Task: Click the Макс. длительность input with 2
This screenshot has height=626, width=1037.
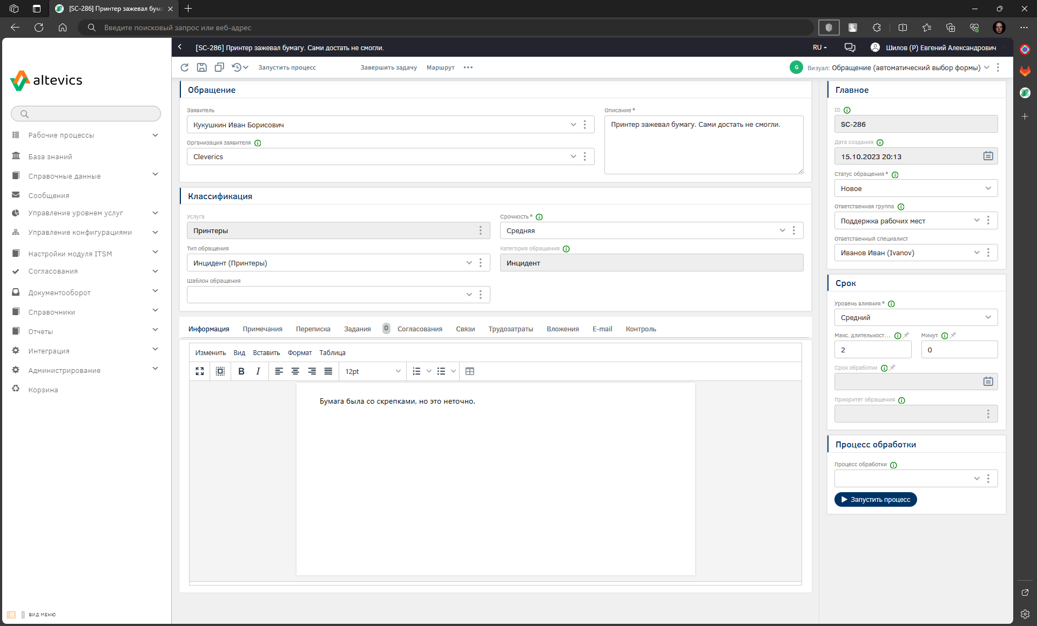Action: [873, 350]
